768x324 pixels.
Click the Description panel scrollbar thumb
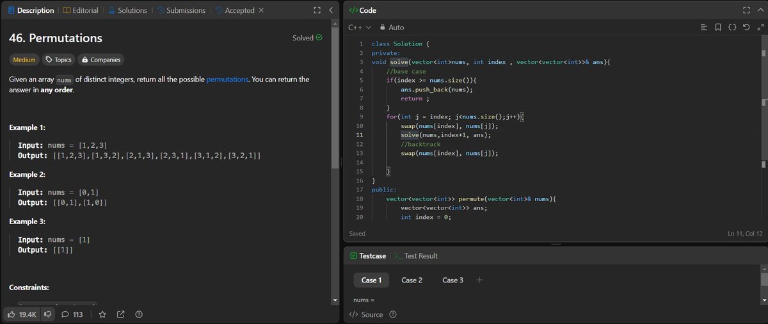click(335, 99)
